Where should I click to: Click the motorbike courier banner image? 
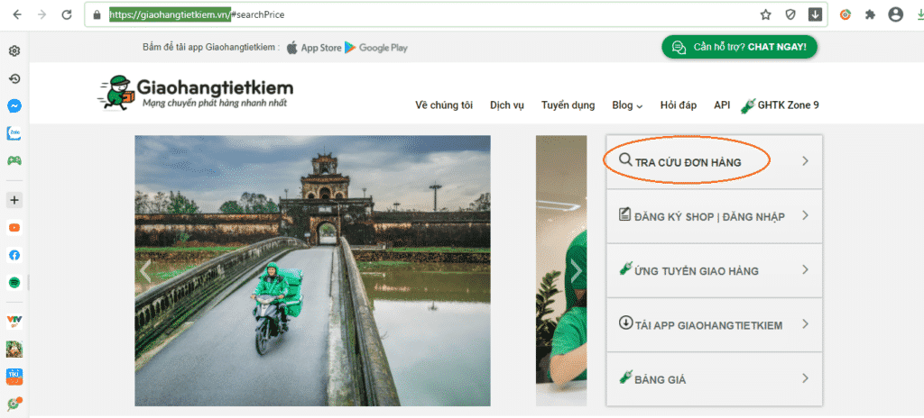(312, 271)
